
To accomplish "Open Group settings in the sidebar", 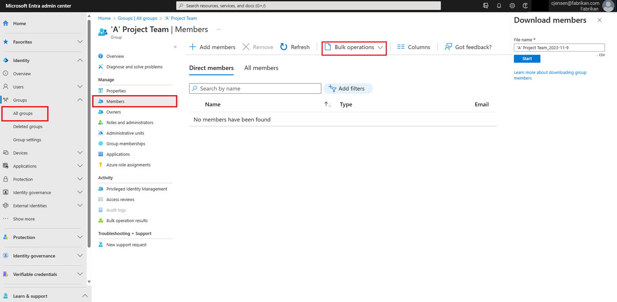I will click(27, 140).
